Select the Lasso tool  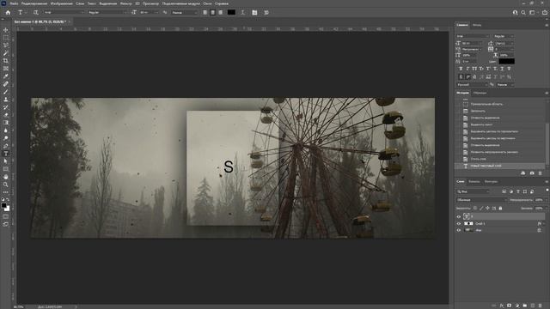(6, 45)
